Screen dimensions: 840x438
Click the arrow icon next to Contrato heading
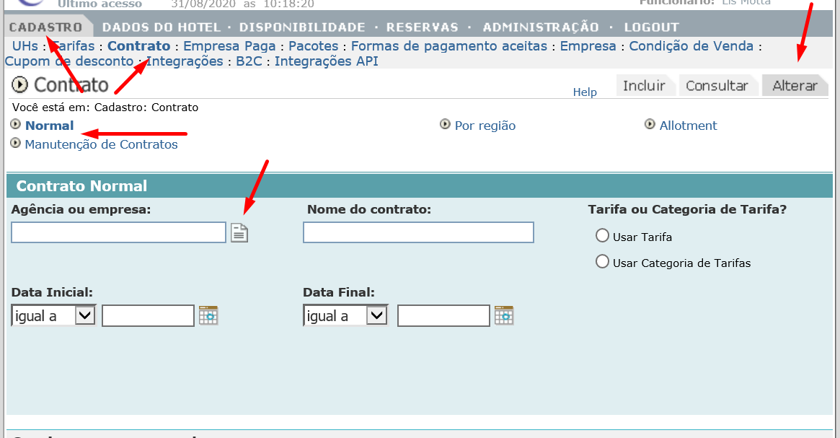tap(19, 84)
